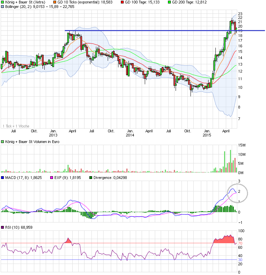Click the tallest volume bar in 2015
This screenshot has width=266, height=275.
click(x=230, y=161)
